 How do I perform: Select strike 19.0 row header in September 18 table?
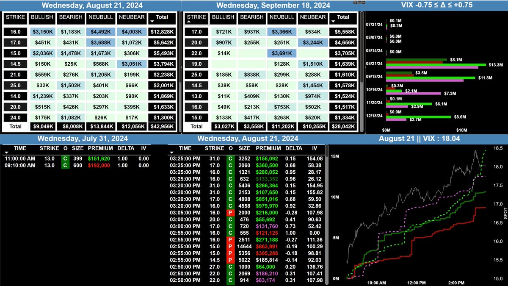196,64
